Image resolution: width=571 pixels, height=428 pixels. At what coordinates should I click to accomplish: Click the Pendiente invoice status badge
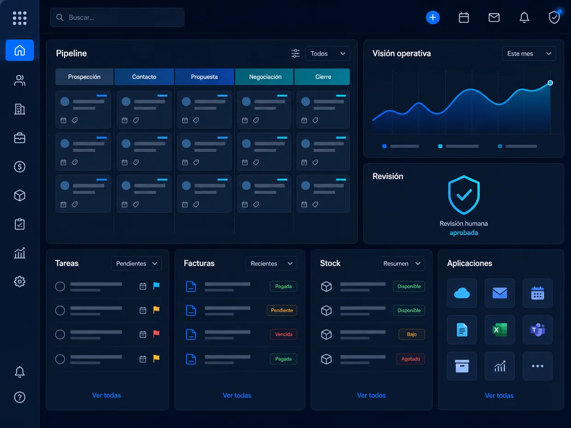point(282,310)
